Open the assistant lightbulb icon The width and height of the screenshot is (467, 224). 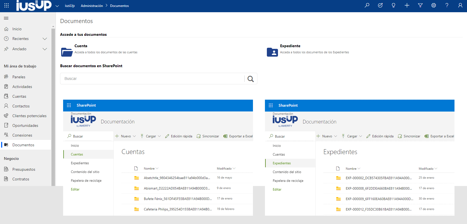(394, 5)
